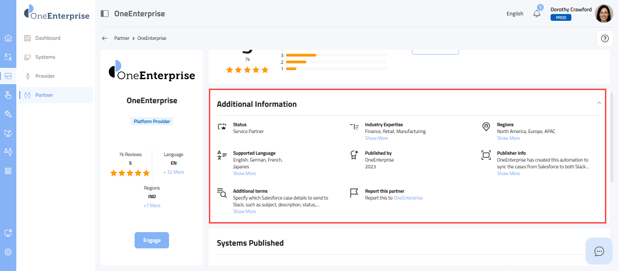Image resolution: width=619 pixels, height=271 pixels.
Task: Expand Show More under Industry Expertise
Action: (x=377, y=138)
